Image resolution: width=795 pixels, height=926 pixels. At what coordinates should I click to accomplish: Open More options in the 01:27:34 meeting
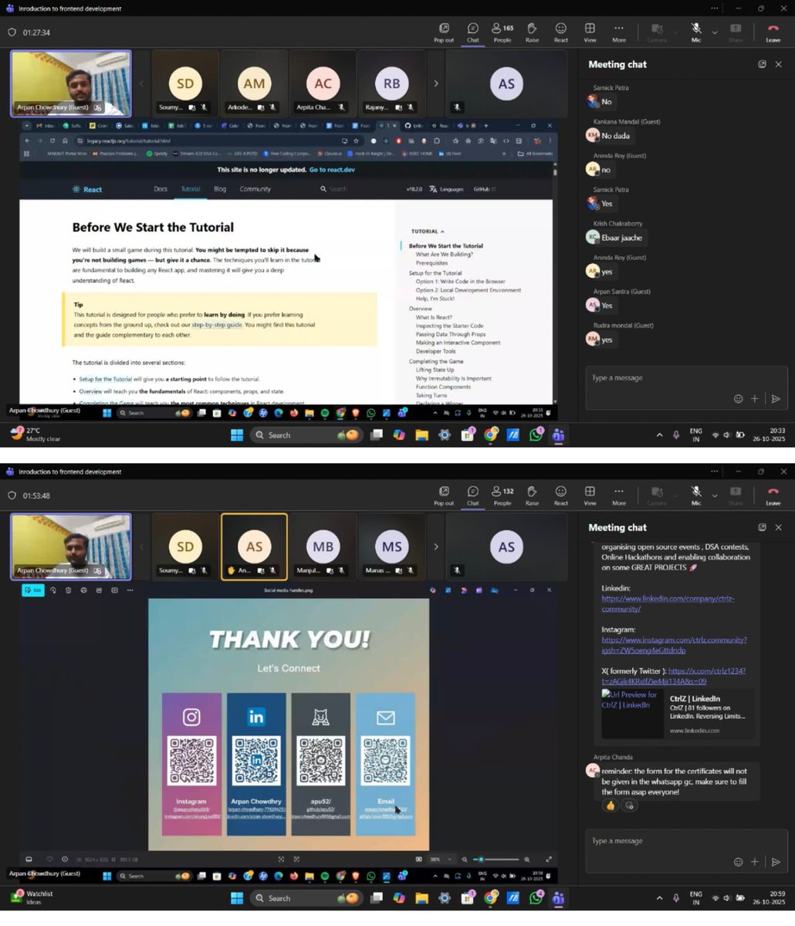(619, 32)
